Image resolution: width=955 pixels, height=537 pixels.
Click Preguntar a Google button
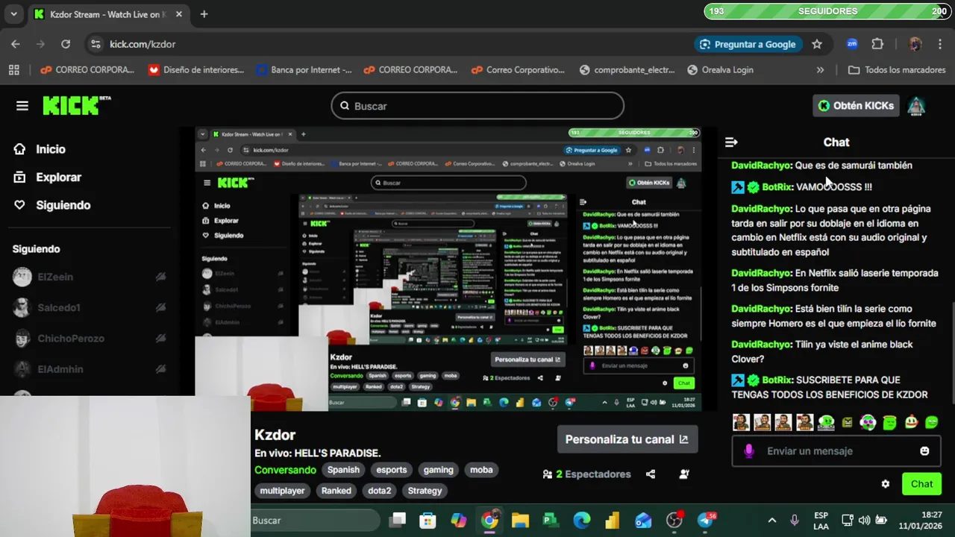pyautogui.click(x=748, y=44)
